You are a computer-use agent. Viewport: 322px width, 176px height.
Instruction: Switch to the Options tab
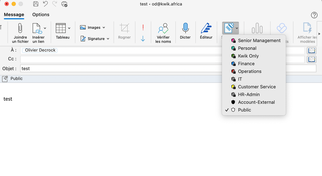pos(41,15)
